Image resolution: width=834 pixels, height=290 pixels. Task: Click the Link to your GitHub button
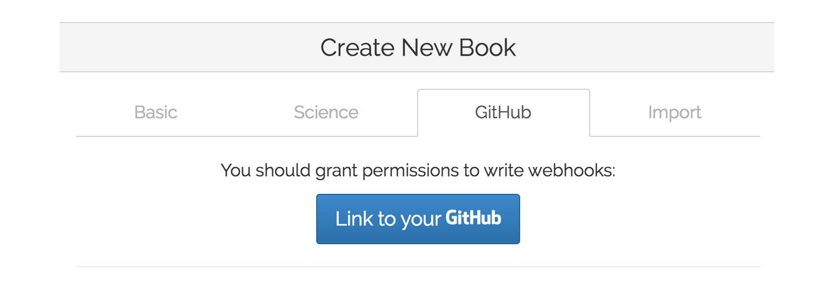coord(418,219)
